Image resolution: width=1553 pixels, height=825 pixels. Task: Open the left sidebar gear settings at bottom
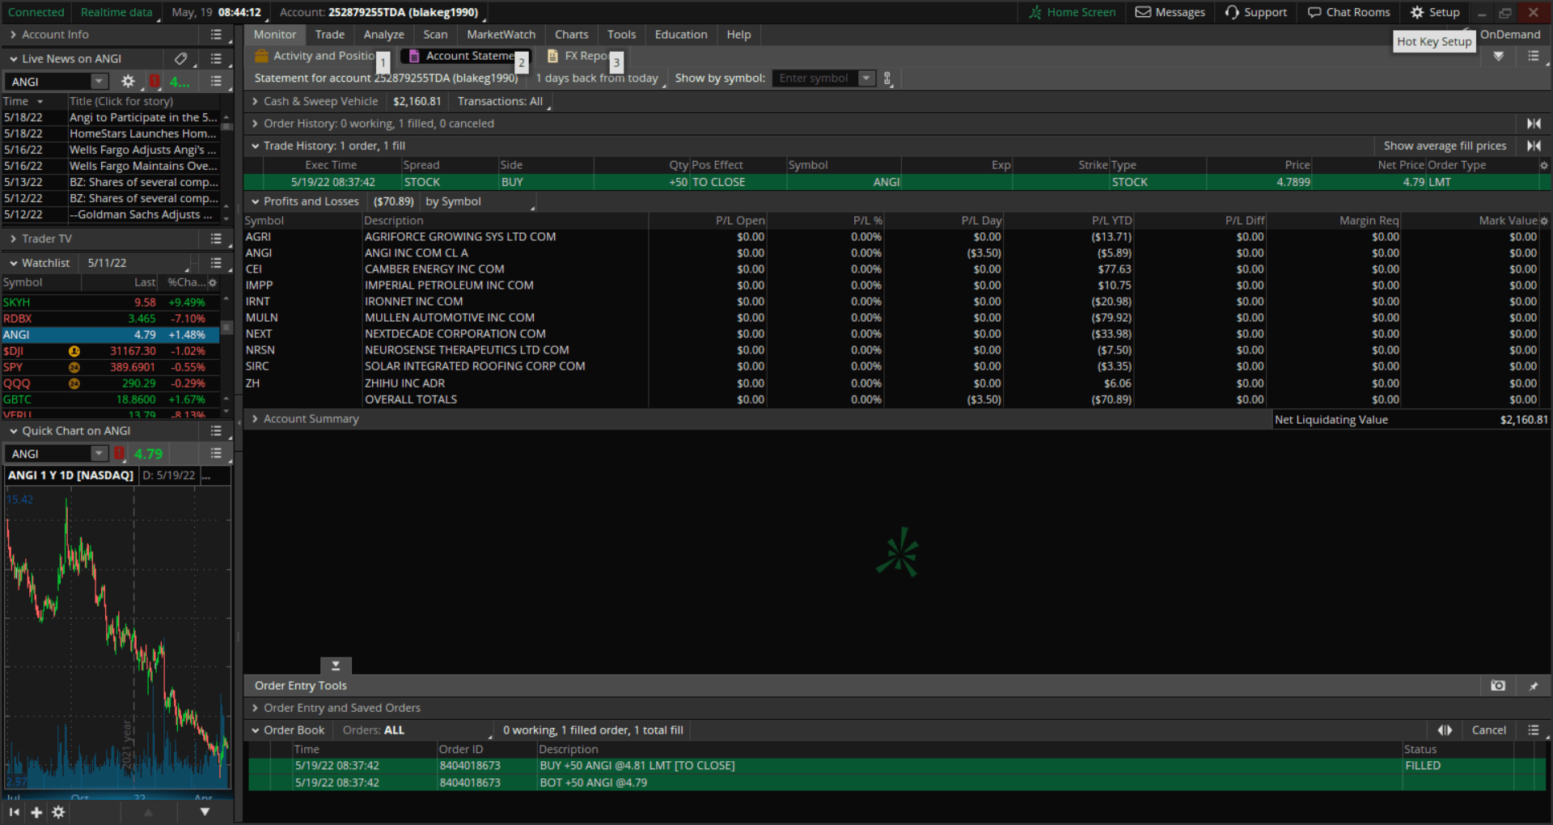(x=58, y=812)
